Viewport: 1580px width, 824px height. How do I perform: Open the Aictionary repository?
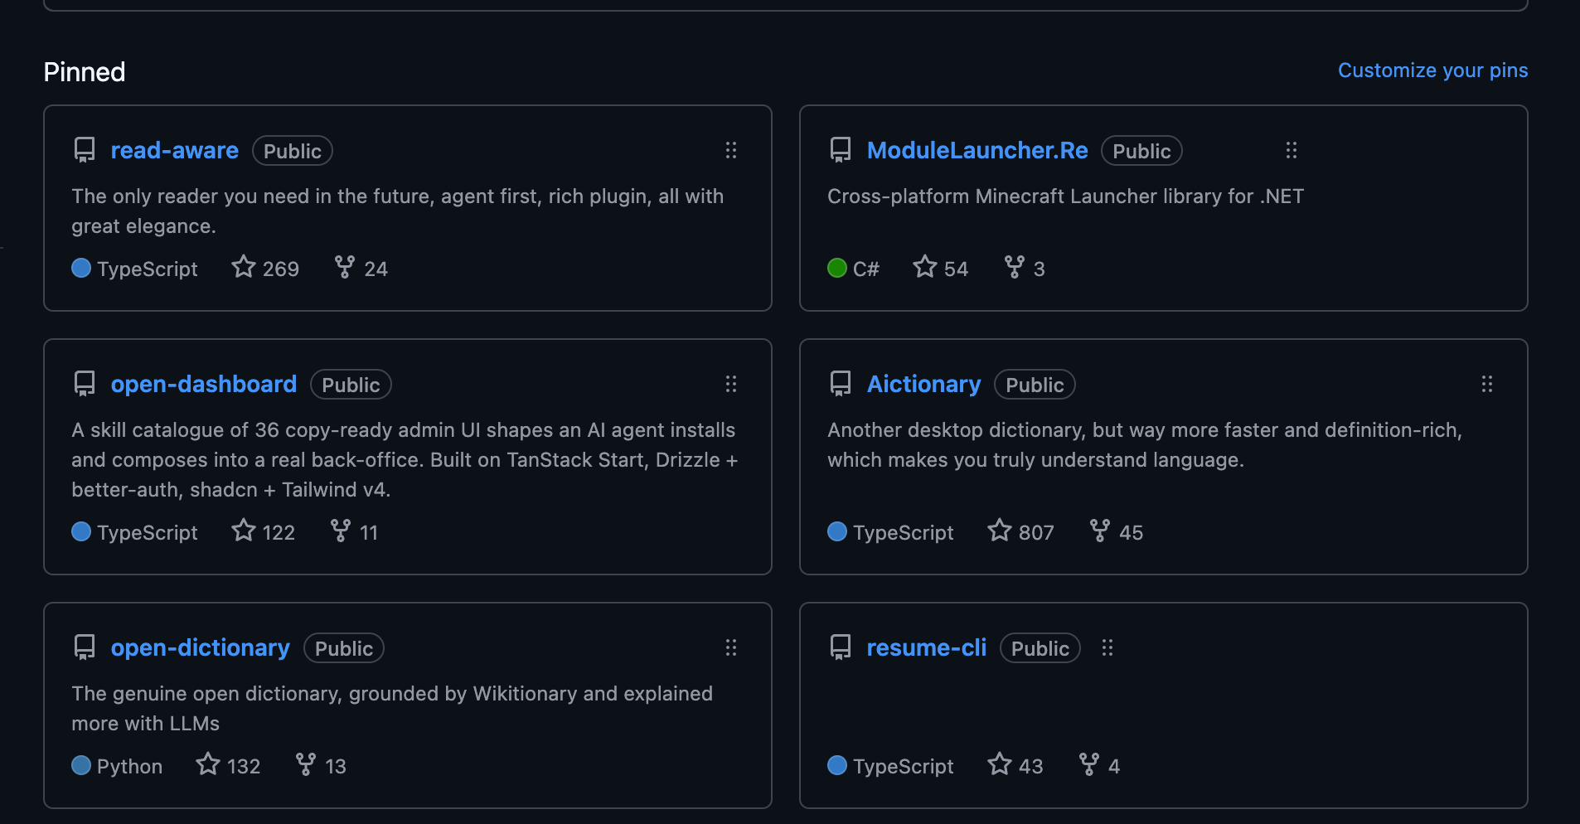[x=923, y=384]
